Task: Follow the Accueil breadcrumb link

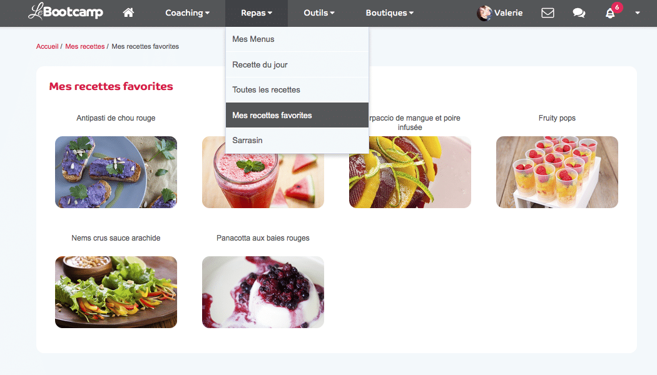Action: click(x=48, y=46)
